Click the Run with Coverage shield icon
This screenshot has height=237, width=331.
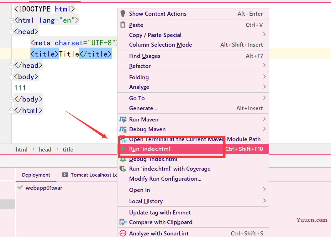(123, 169)
